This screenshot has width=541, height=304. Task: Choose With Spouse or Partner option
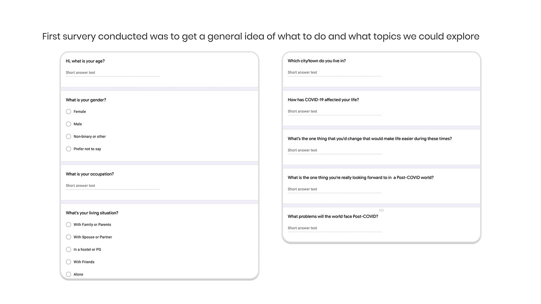point(69,237)
